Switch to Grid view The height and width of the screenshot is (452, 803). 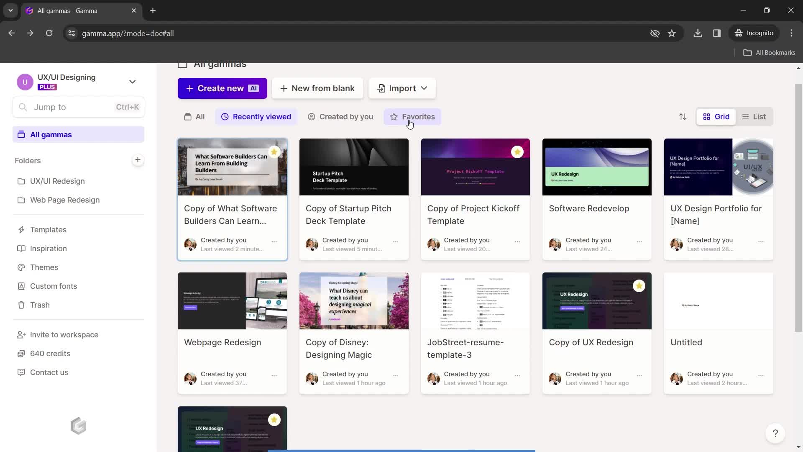coord(716,117)
